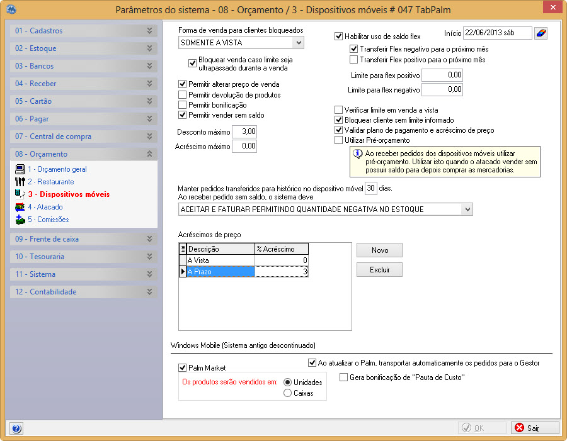Click the Dispositivos móveis device icon
Viewport: 567px width, 441px height.
[x=20, y=194]
